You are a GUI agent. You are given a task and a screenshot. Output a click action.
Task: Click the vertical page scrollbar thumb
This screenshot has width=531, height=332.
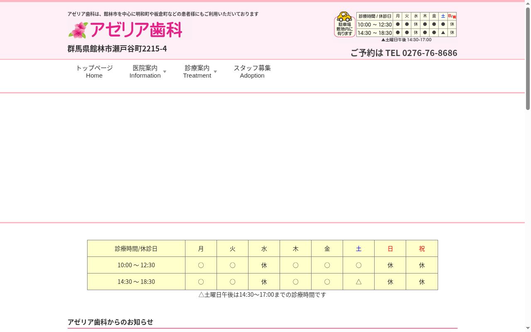(528, 58)
